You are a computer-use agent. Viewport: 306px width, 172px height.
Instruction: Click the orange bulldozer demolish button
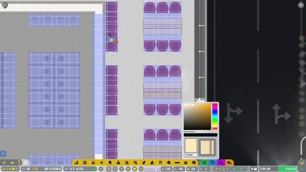(x=229, y=162)
